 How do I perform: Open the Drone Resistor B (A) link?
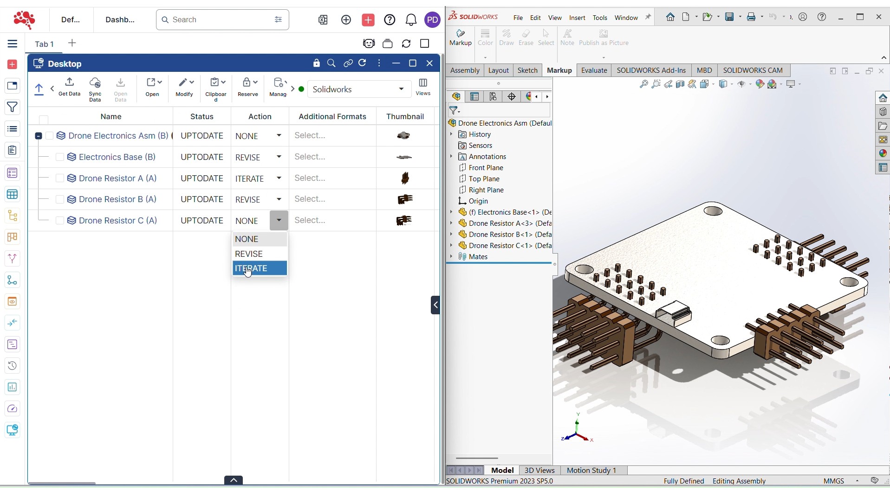117,199
